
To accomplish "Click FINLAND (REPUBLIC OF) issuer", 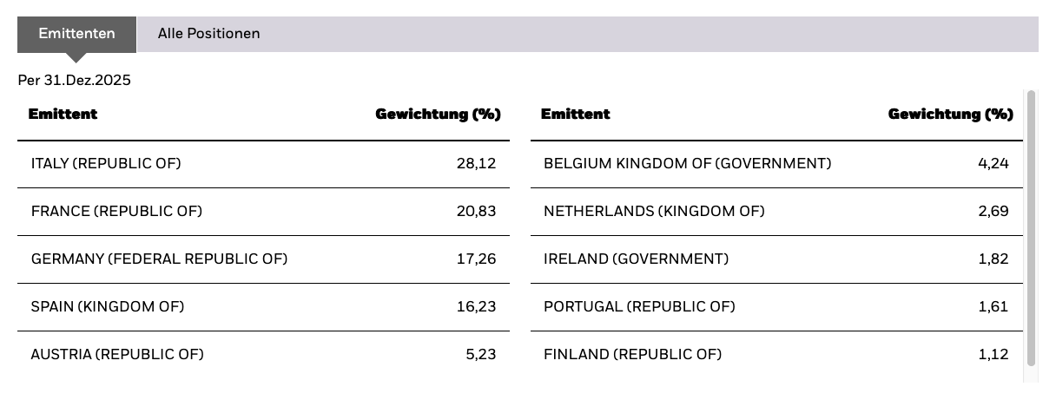I will (632, 354).
